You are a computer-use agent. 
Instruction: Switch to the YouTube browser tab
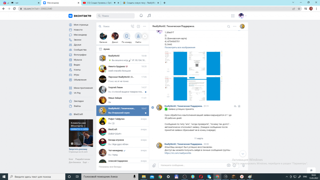pyautogui.click(x=101, y=3)
